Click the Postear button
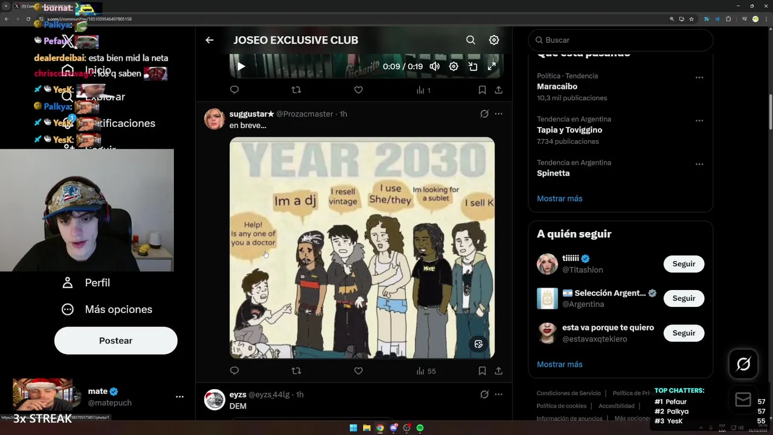The image size is (773, 435). 116,341
